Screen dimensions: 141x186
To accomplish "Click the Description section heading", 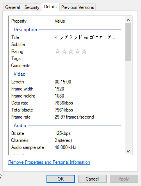I will (x=25, y=30).
